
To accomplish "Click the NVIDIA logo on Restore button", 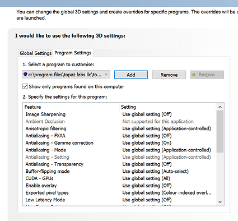I will pyautogui.click(x=194, y=75).
